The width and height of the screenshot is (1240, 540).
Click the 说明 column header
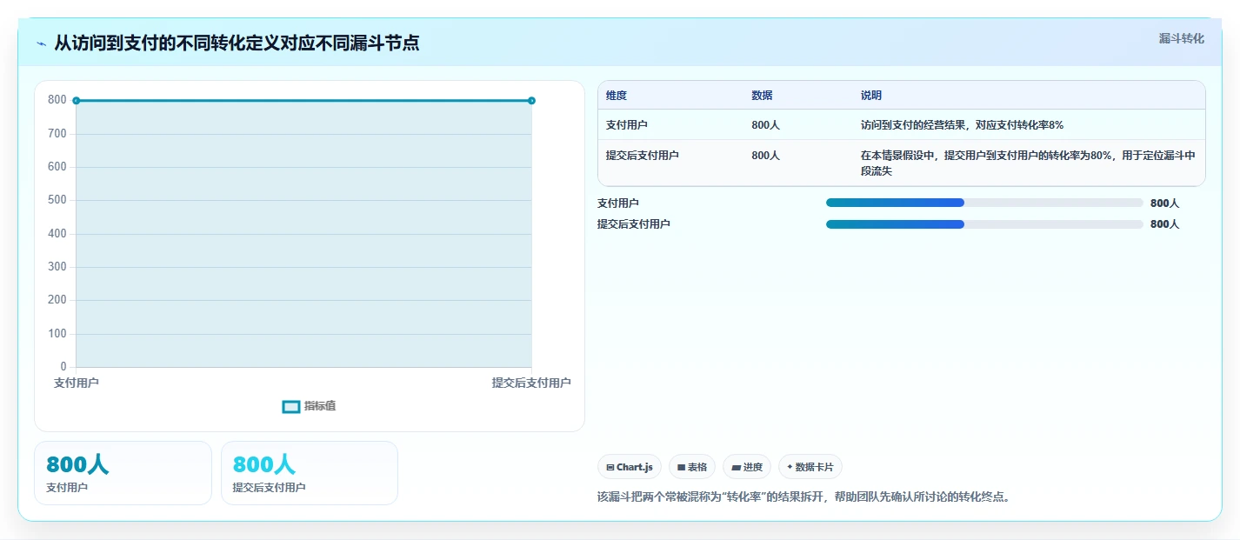(x=870, y=96)
